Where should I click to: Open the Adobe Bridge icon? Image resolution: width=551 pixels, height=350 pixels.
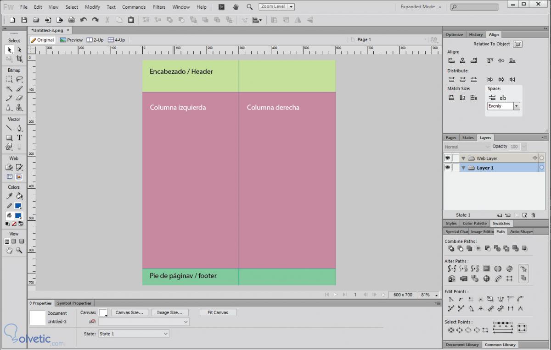[221, 7]
